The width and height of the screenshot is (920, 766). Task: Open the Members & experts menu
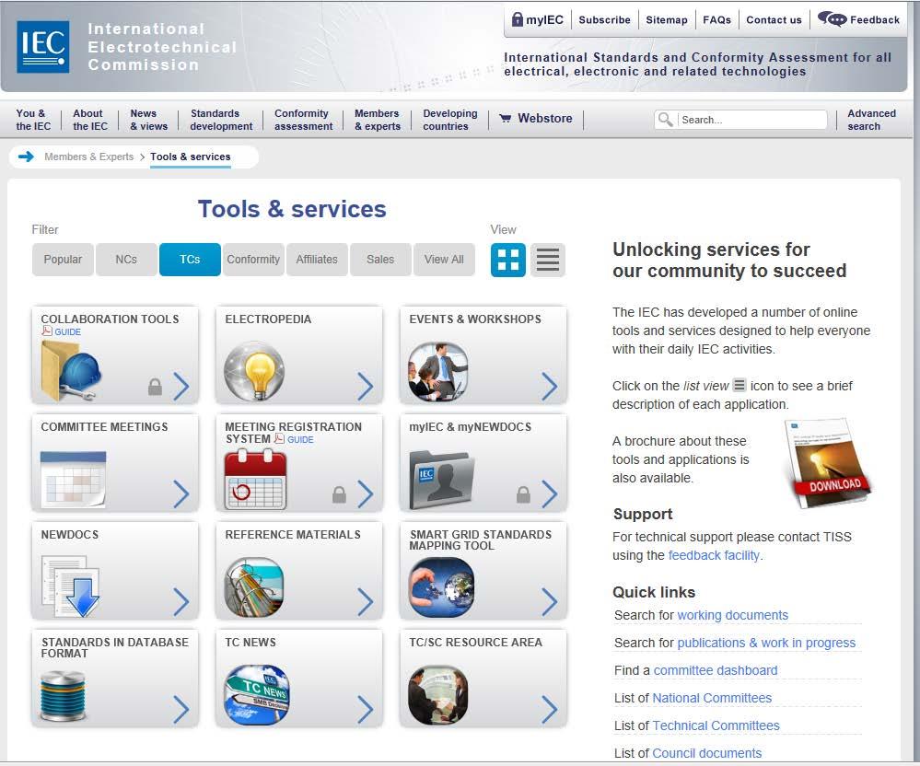coord(378,120)
